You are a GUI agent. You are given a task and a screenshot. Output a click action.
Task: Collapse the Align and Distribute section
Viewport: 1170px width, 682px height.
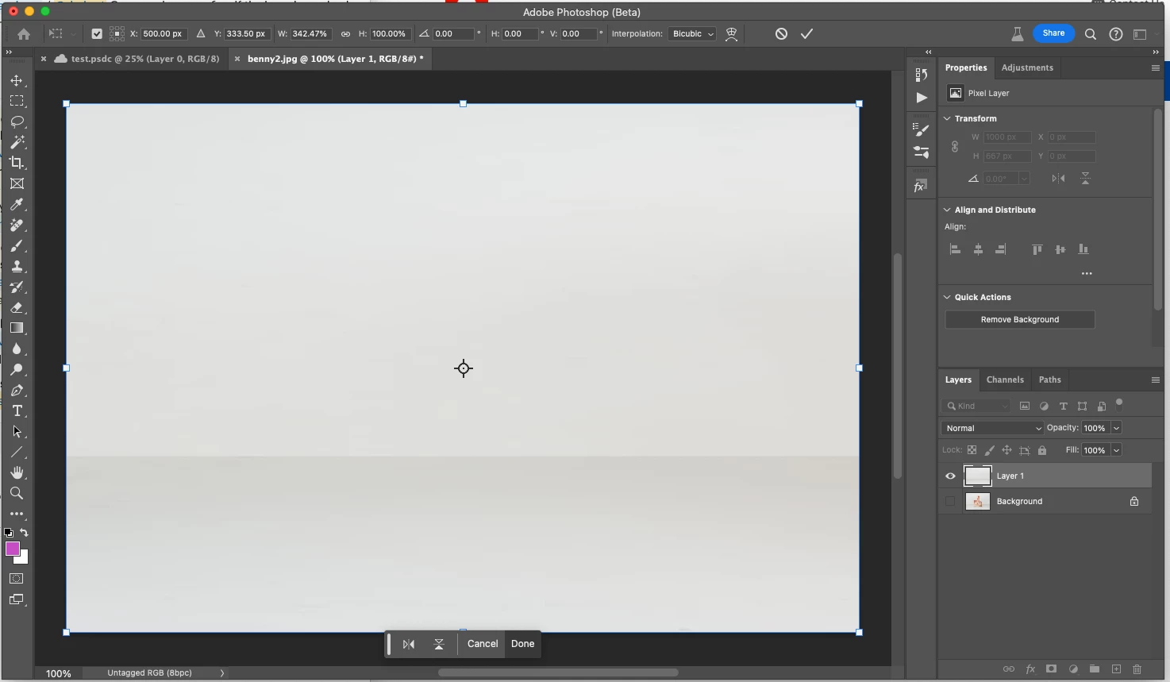click(947, 210)
